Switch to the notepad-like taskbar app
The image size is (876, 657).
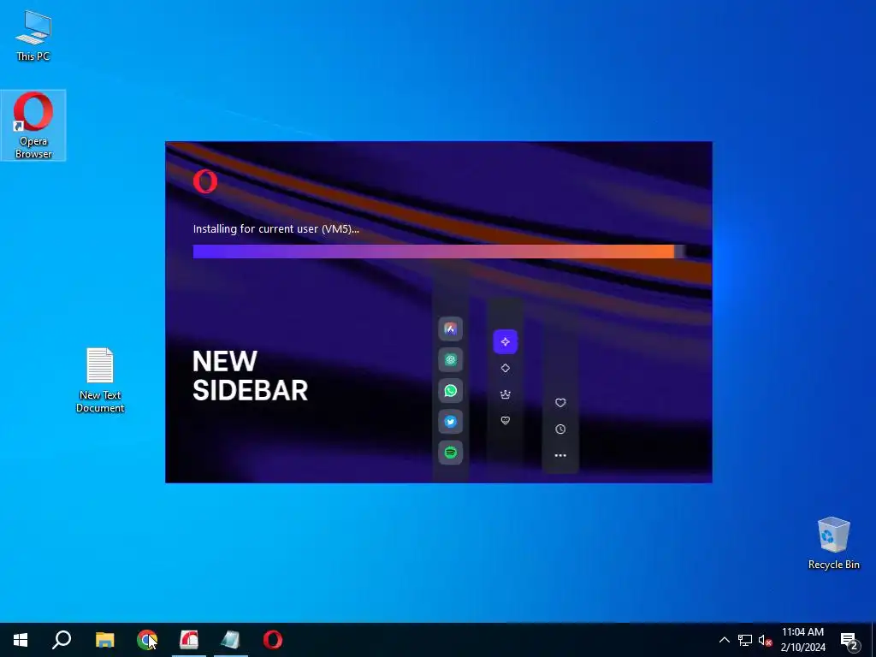click(x=230, y=640)
